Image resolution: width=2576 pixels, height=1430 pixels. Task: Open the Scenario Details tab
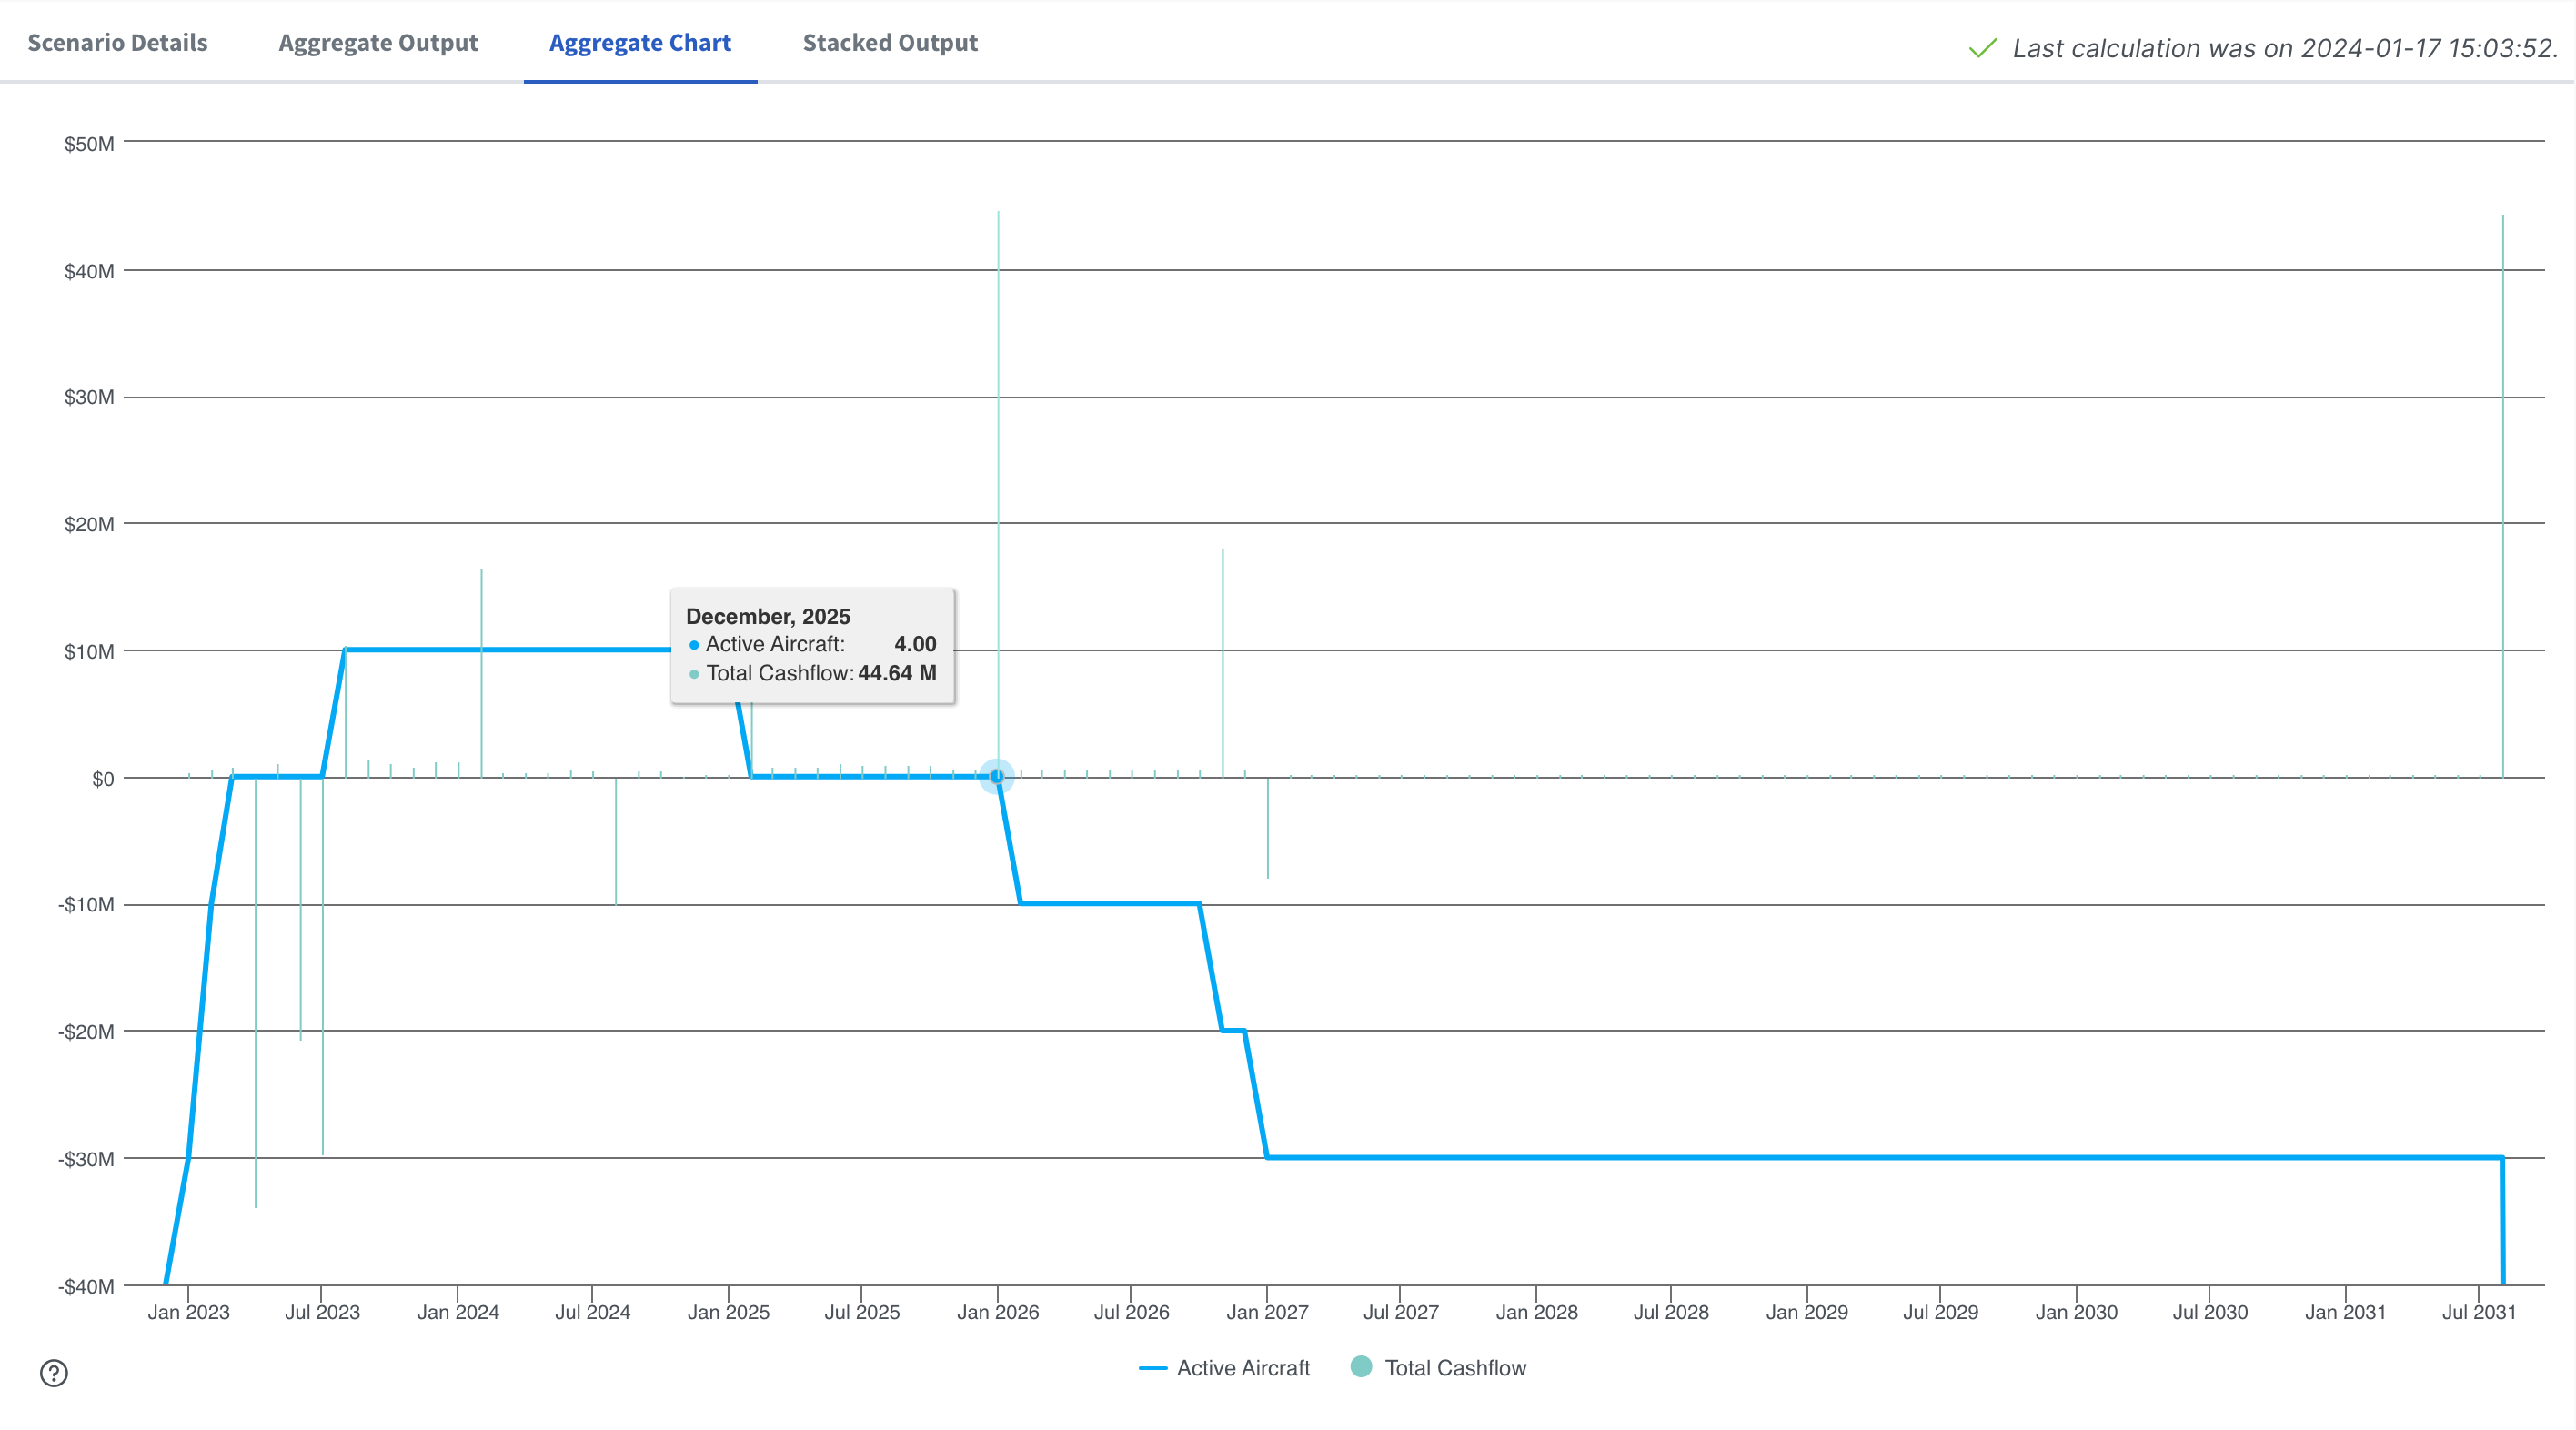click(x=117, y=43)
